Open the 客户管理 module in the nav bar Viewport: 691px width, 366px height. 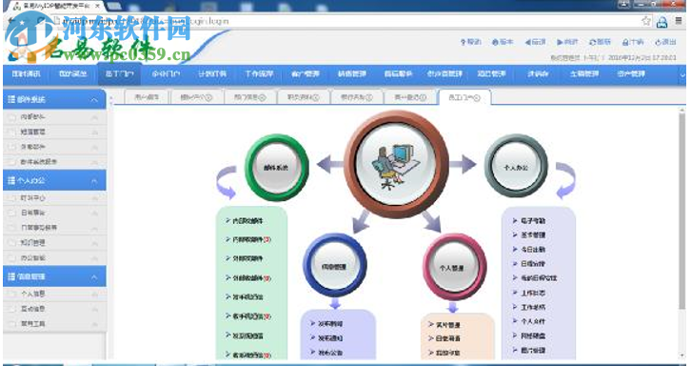[x=306, y=74]
